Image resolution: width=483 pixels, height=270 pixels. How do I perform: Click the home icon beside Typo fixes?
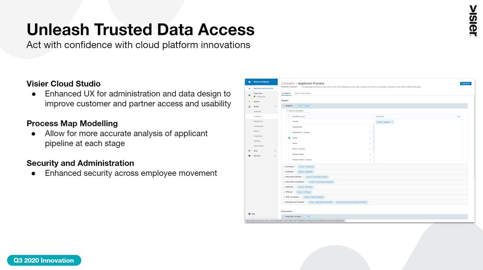pyautogui.click(x=250, y=95)
